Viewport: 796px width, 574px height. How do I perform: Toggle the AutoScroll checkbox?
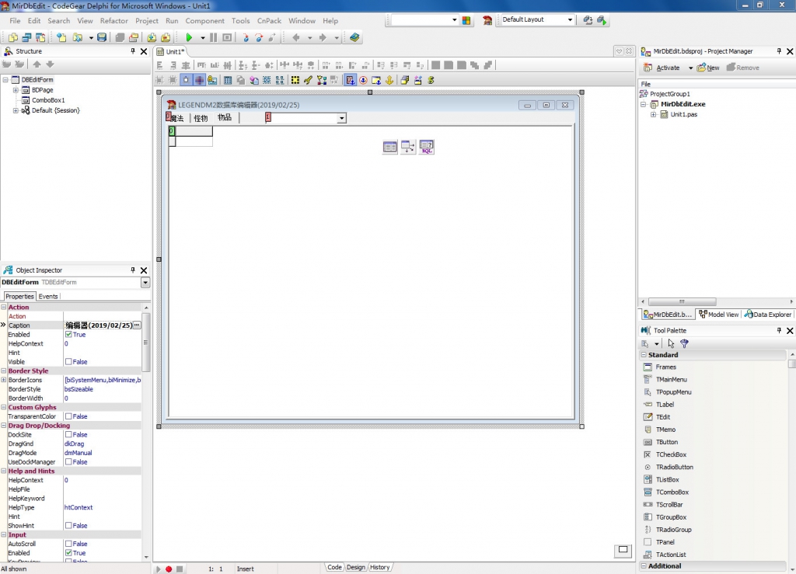pyautogui.click(x=68, y=544)
